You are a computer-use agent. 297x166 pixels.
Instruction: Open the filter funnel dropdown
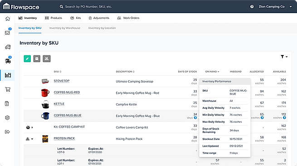(284, 56)
